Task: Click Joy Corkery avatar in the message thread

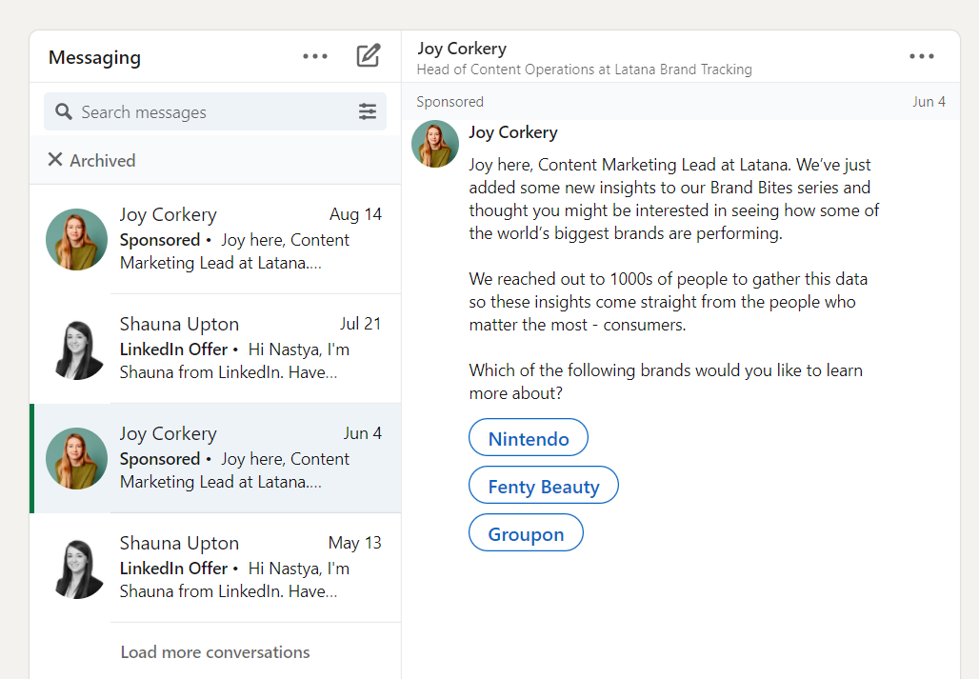Action: (435, 144)
